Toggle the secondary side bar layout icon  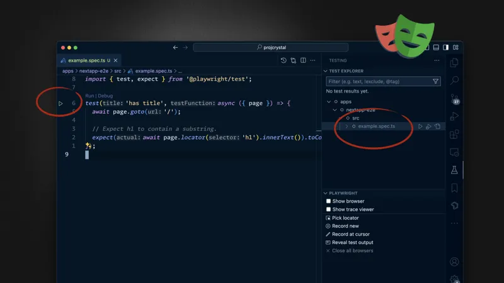445,47
